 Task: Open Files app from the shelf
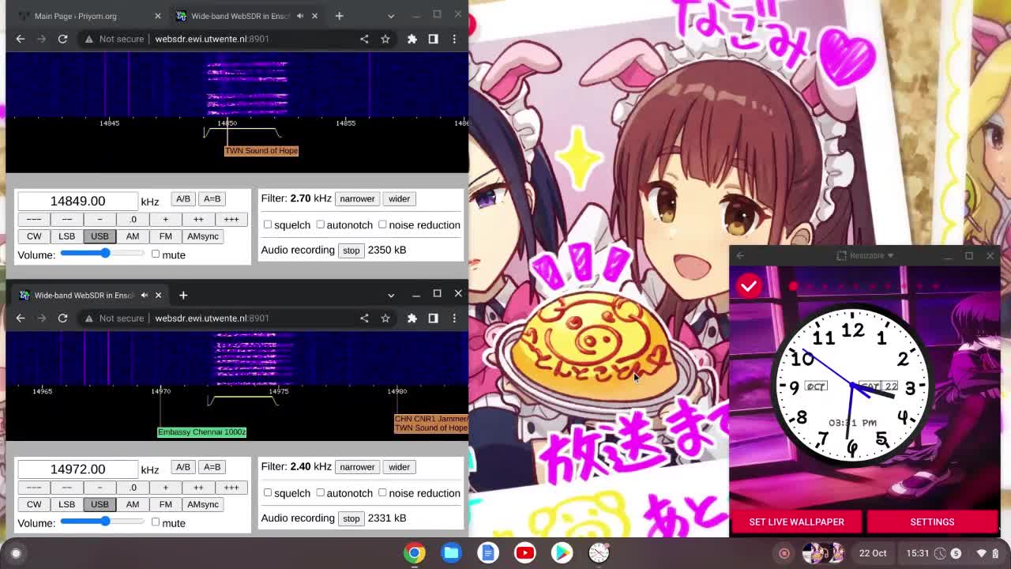click(452, 553)
